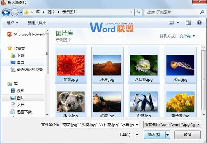207x144 pixels.
Task: Click the Back navigation arrow button
Action: (x=6, y=12)
